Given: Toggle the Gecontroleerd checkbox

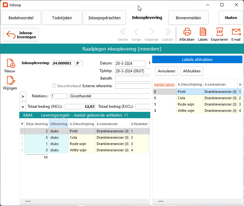Looking at the screenshot, I should (54, 86).
